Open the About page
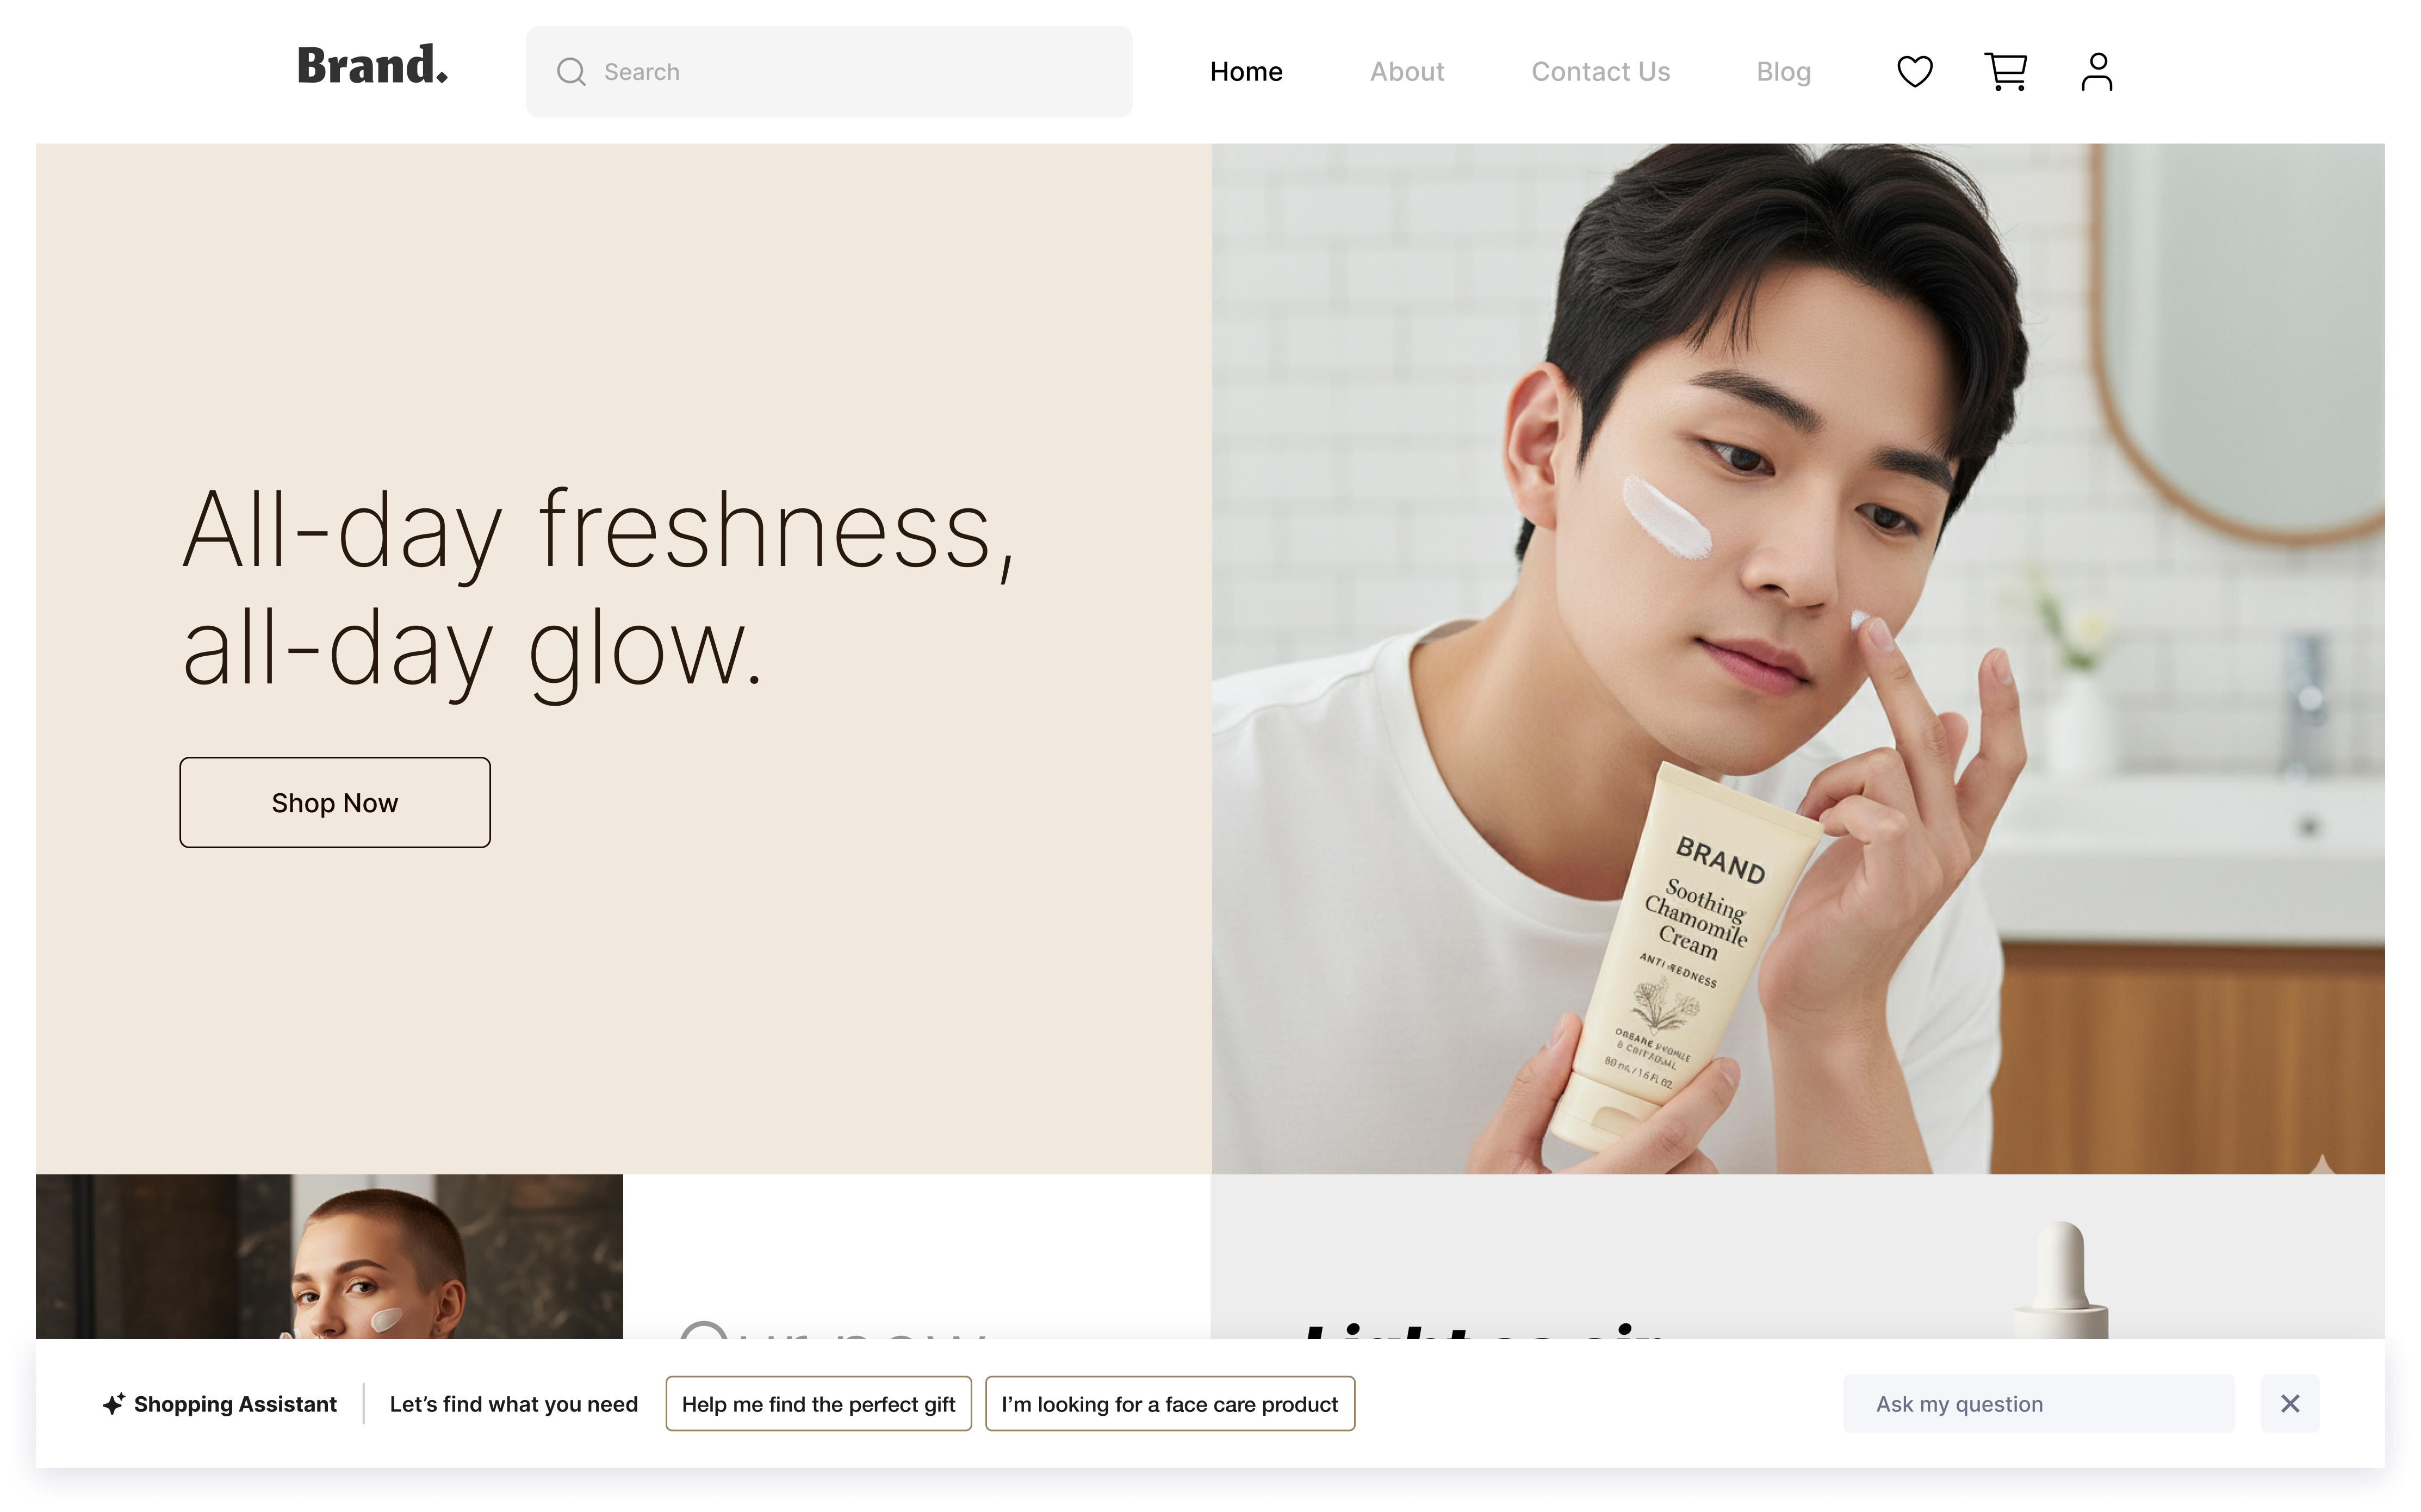The width and height of the screenshot is (2421, 1512). 1406,72
